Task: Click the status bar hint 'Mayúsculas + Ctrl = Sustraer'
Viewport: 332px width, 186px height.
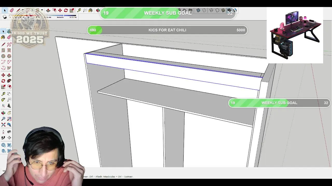Action: click(118, 176)
